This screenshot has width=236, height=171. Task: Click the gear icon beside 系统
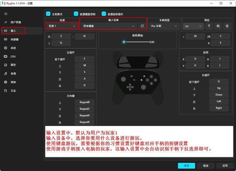pyautogui.click(x=6, y=48)
